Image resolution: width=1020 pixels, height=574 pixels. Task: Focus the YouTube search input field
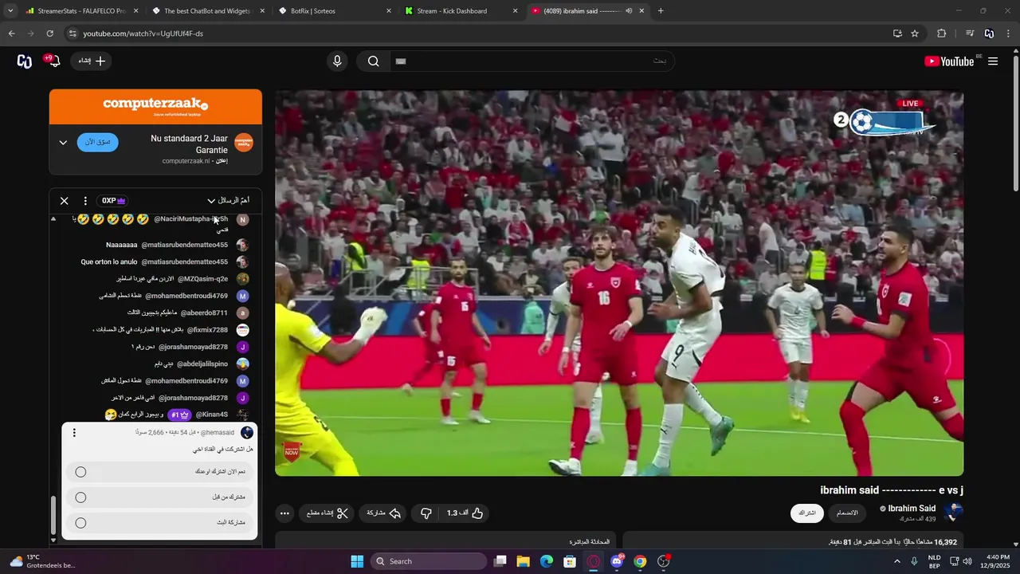tap(532, 61)
